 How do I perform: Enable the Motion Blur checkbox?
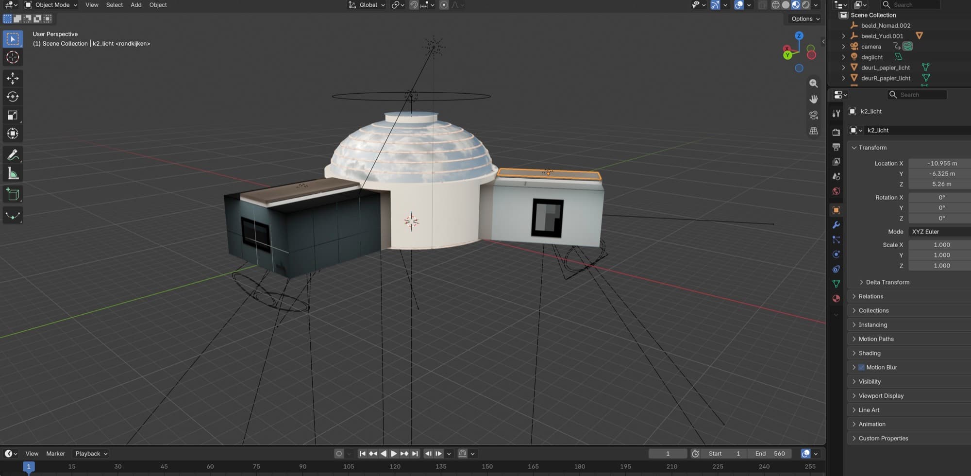[x=862, y=367]
